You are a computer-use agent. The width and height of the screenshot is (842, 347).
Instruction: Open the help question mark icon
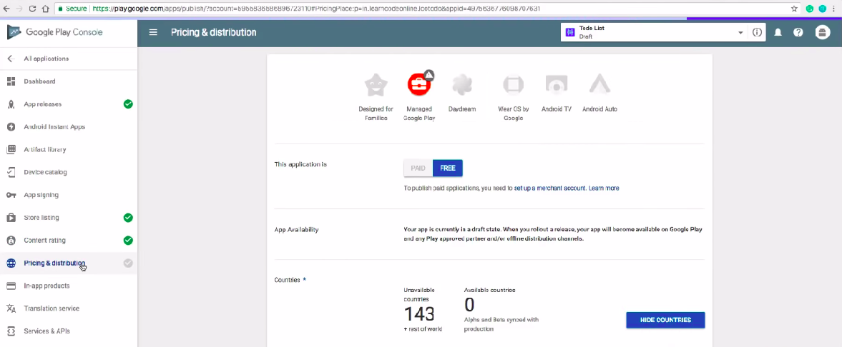[798, 33]
